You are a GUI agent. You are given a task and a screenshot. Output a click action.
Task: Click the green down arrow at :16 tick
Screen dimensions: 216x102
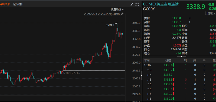(x=174, y=99)
